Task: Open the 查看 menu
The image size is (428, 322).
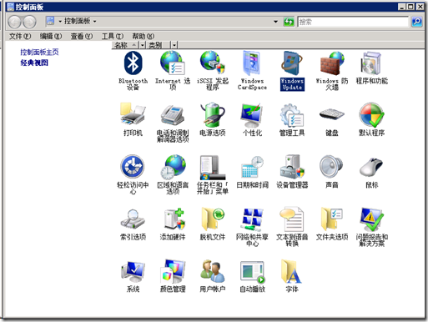Action: coord(82,36)
